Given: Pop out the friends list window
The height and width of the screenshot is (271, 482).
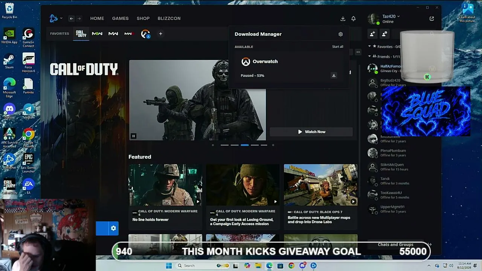Looking at the screenshot, I should [x=432, y=18].
